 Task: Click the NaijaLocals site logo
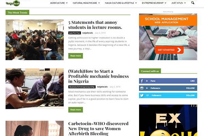[x=13, y=3]
